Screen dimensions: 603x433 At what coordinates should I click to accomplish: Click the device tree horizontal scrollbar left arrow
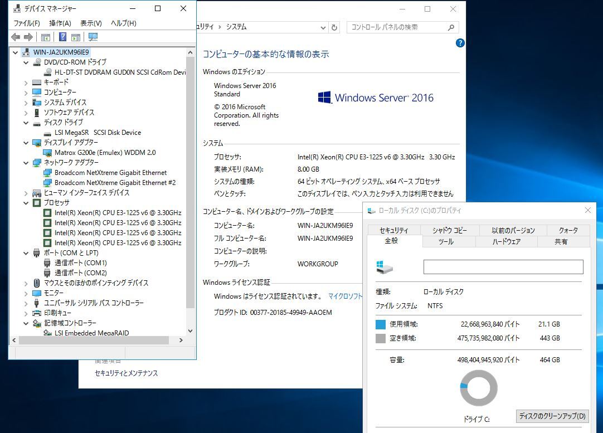coord(14,340)
